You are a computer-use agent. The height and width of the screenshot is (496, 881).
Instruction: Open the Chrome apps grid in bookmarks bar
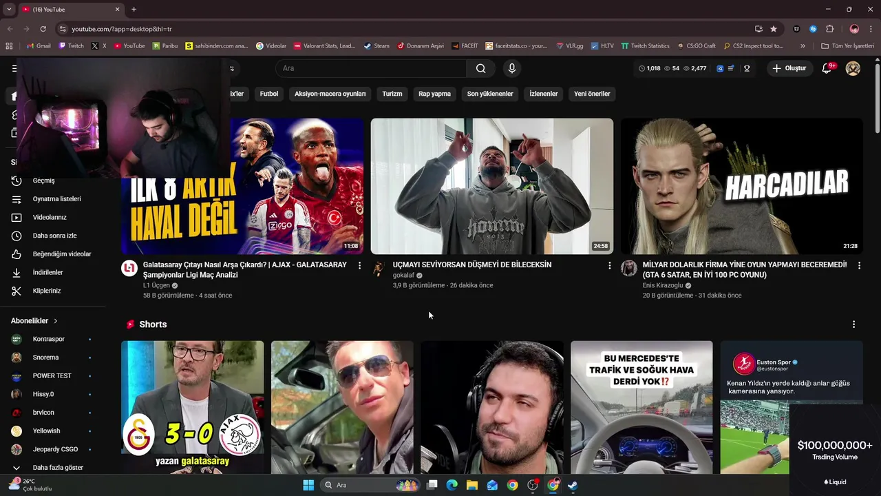click(x=9, y=46)
